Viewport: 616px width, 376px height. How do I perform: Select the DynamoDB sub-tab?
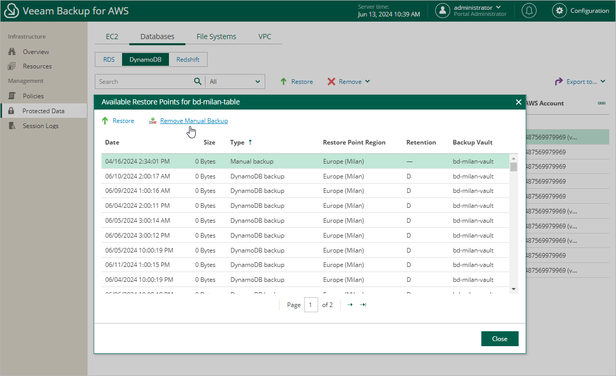tap(145, 59)
